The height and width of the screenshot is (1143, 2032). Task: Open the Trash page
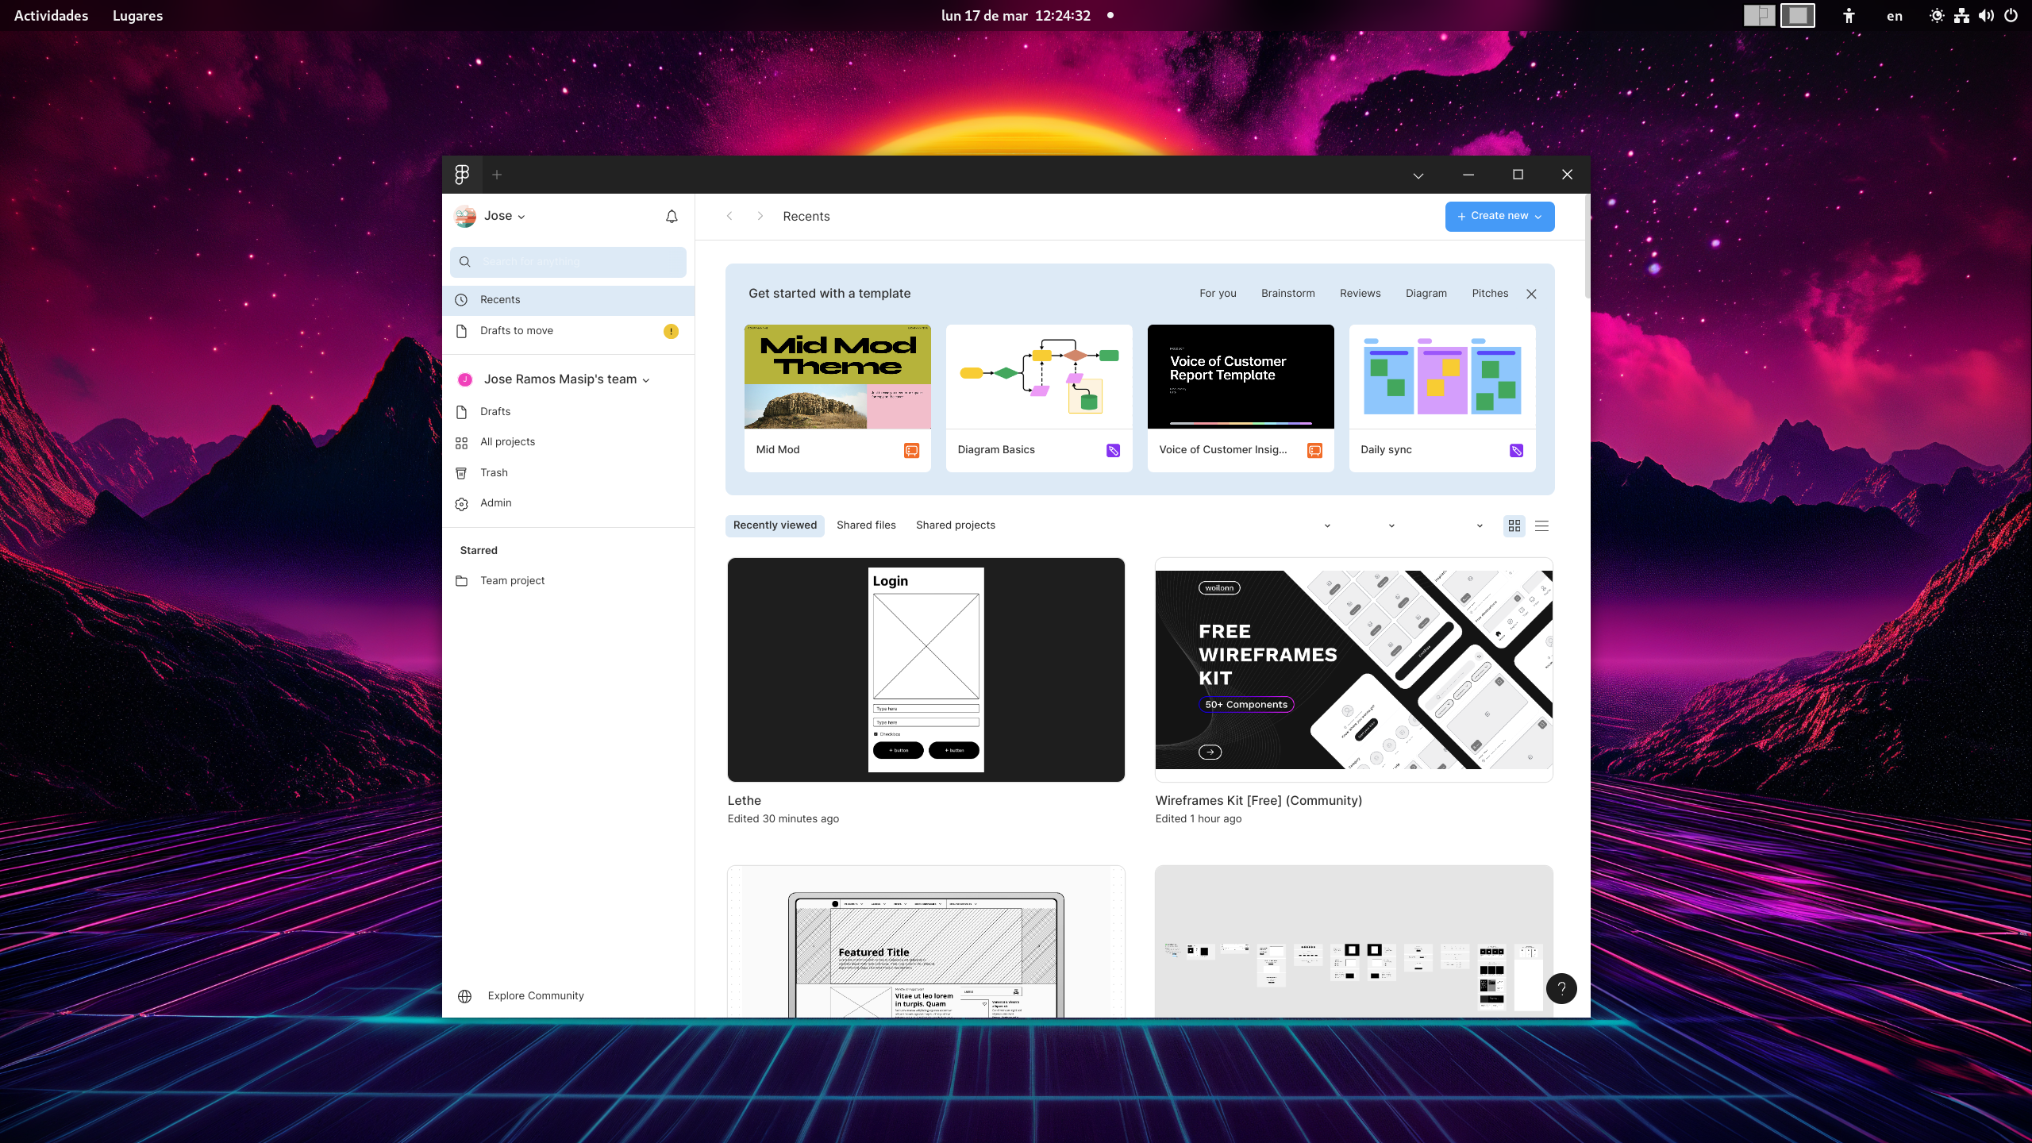pyautogui.click(x=568, y=473)
